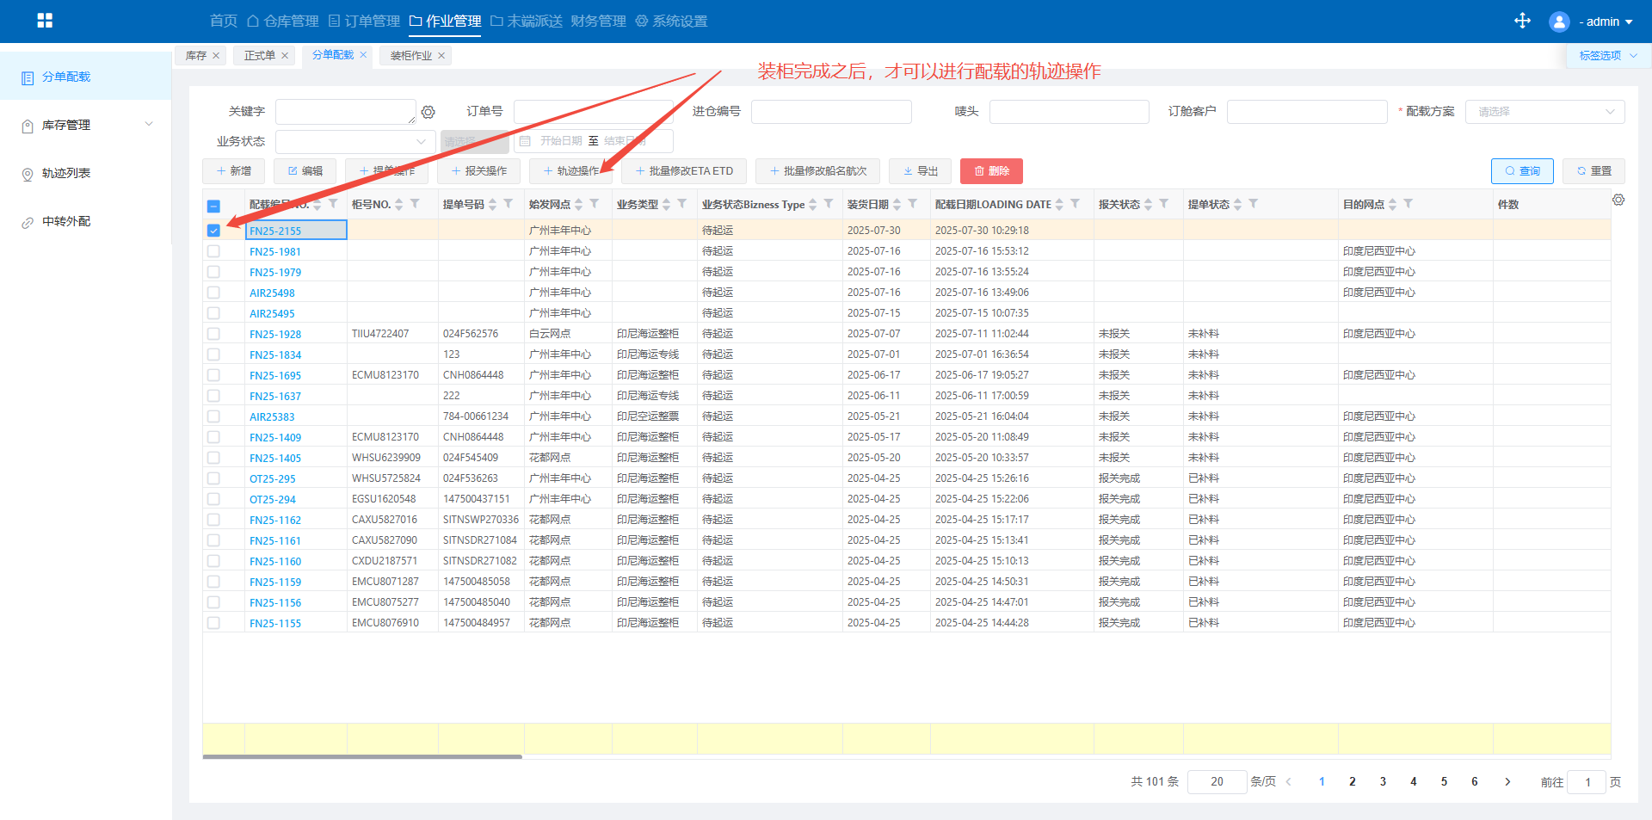Close the 装柜作业 tab

pyautogui.click(x=441, y=56)
